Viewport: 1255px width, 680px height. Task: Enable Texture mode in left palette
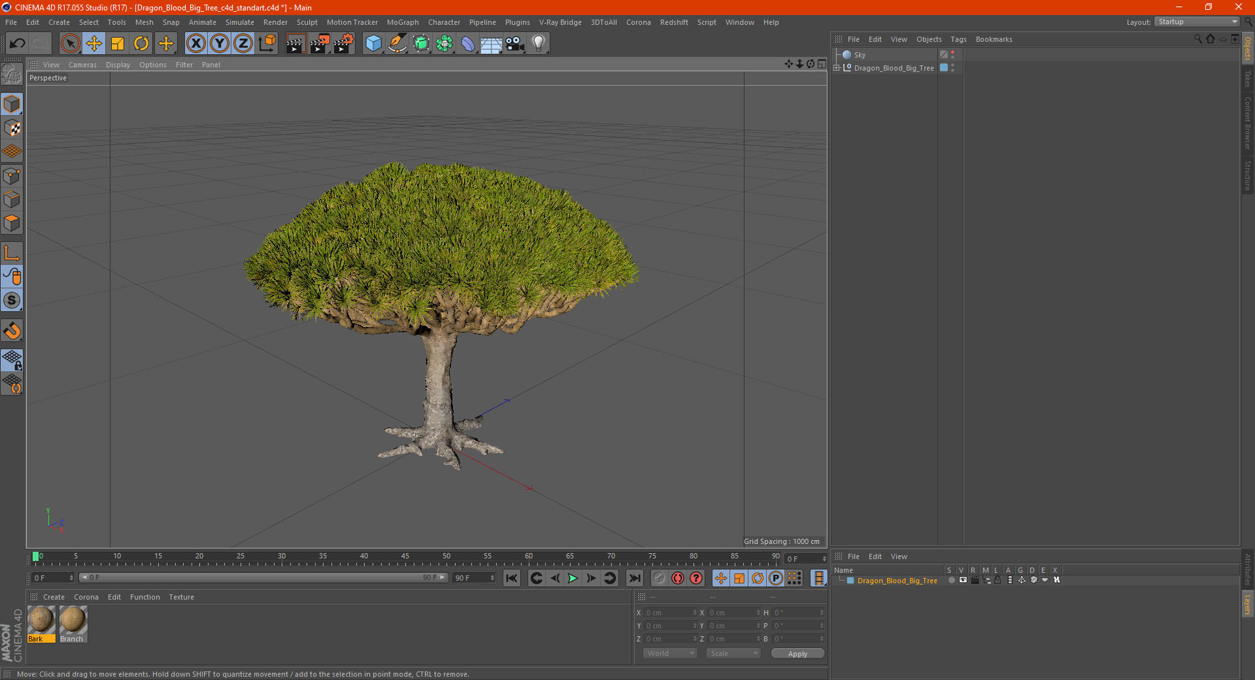coord(12,128)
